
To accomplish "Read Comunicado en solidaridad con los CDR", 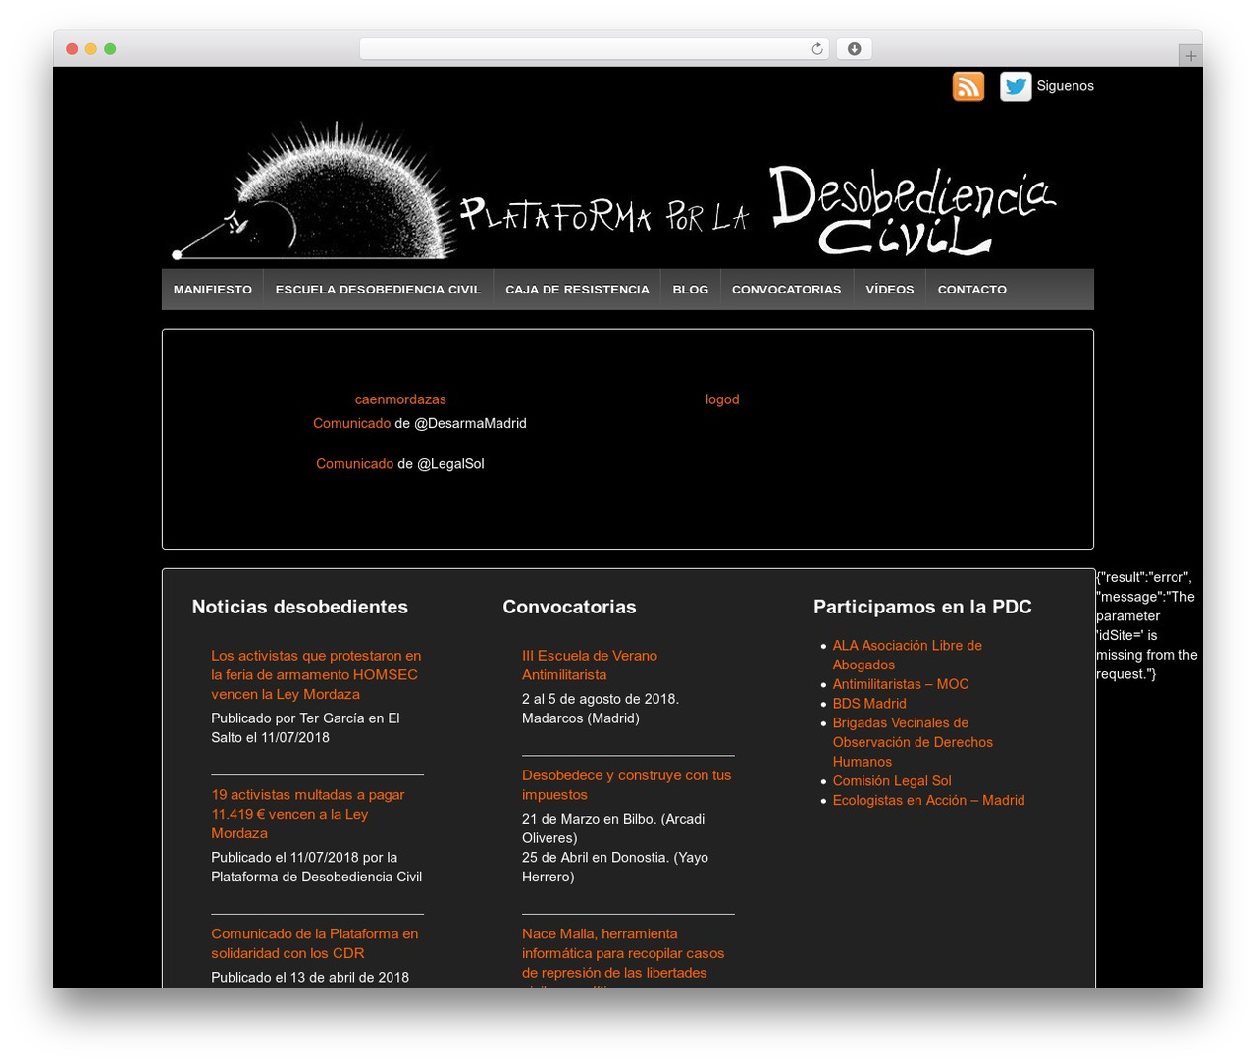I will [x=315, y=944].
